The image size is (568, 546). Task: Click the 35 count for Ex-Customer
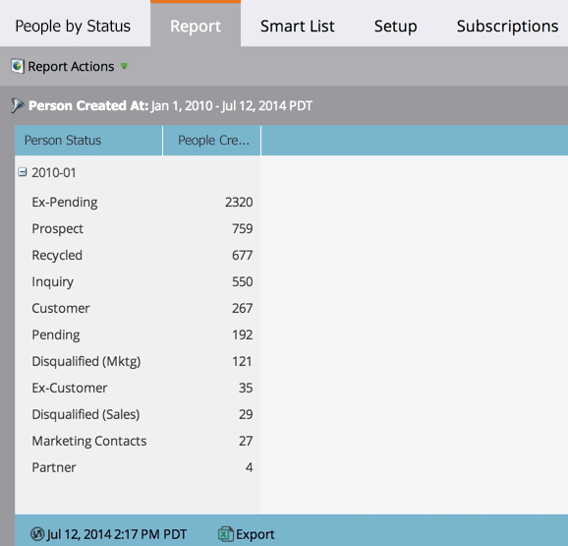click(246, 388)
